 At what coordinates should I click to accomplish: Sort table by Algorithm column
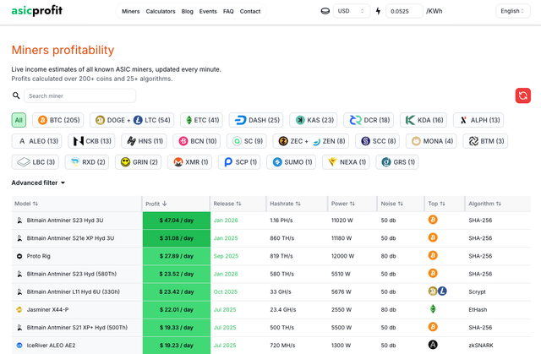484,204
